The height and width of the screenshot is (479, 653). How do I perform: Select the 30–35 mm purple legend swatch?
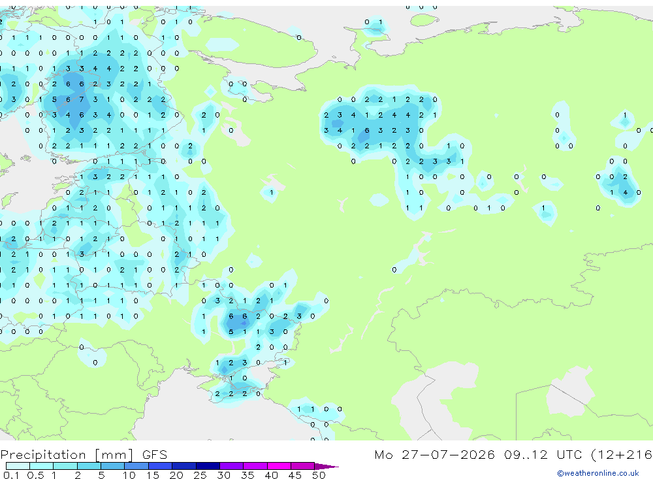coord(232,466)
